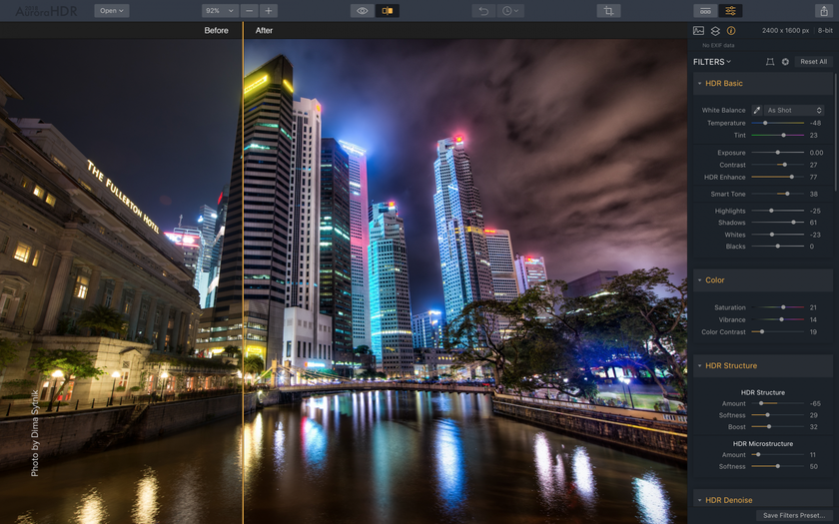Click the Shadows slider handle
This screenshot has width=839, height=524.
point(793,223)
